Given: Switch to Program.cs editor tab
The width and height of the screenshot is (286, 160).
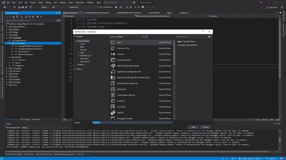Looking at the screenshot, I should pos(184,13).
